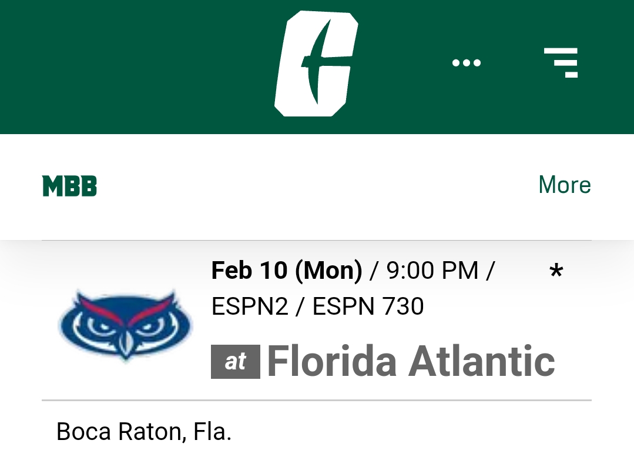Click the conference game asterisk marker
Screen dimensions: 634x450
[556, 271]
